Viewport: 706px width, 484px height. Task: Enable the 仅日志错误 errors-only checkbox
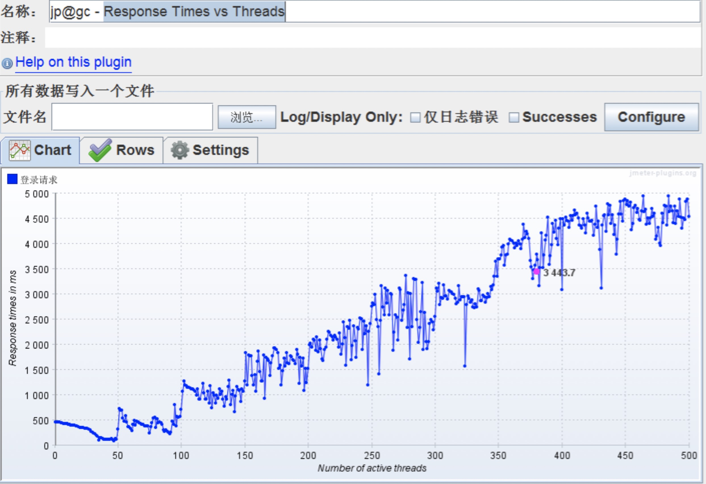415,117
